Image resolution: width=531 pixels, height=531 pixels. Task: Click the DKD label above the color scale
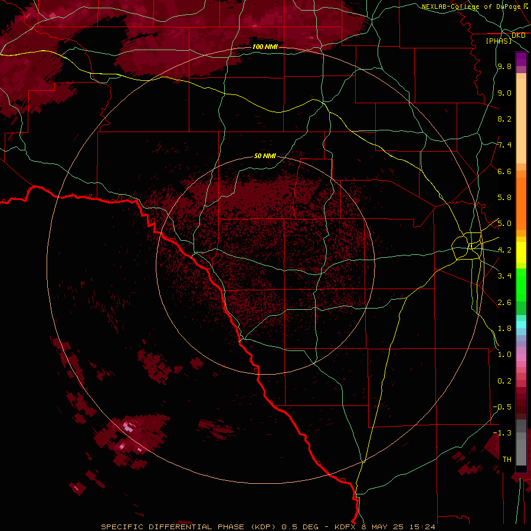pyautogui.click(x=519, y=35)
